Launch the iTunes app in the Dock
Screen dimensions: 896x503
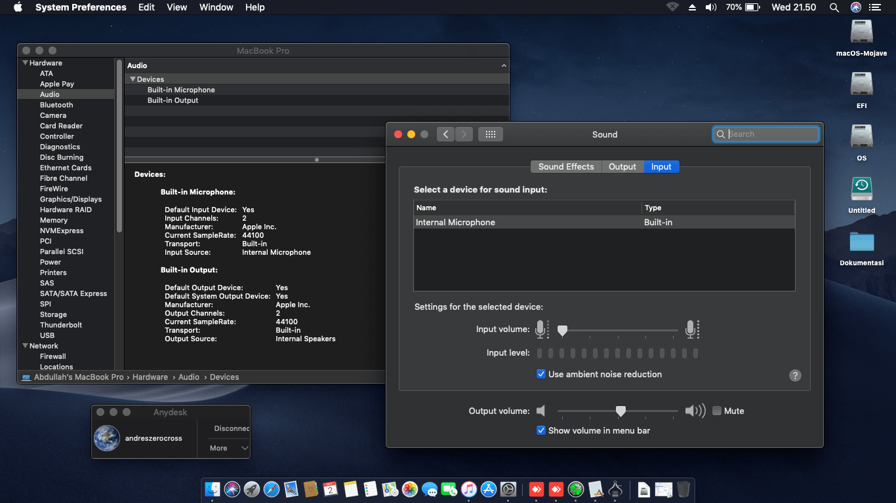pyautogui.click(x=468, y=489)
